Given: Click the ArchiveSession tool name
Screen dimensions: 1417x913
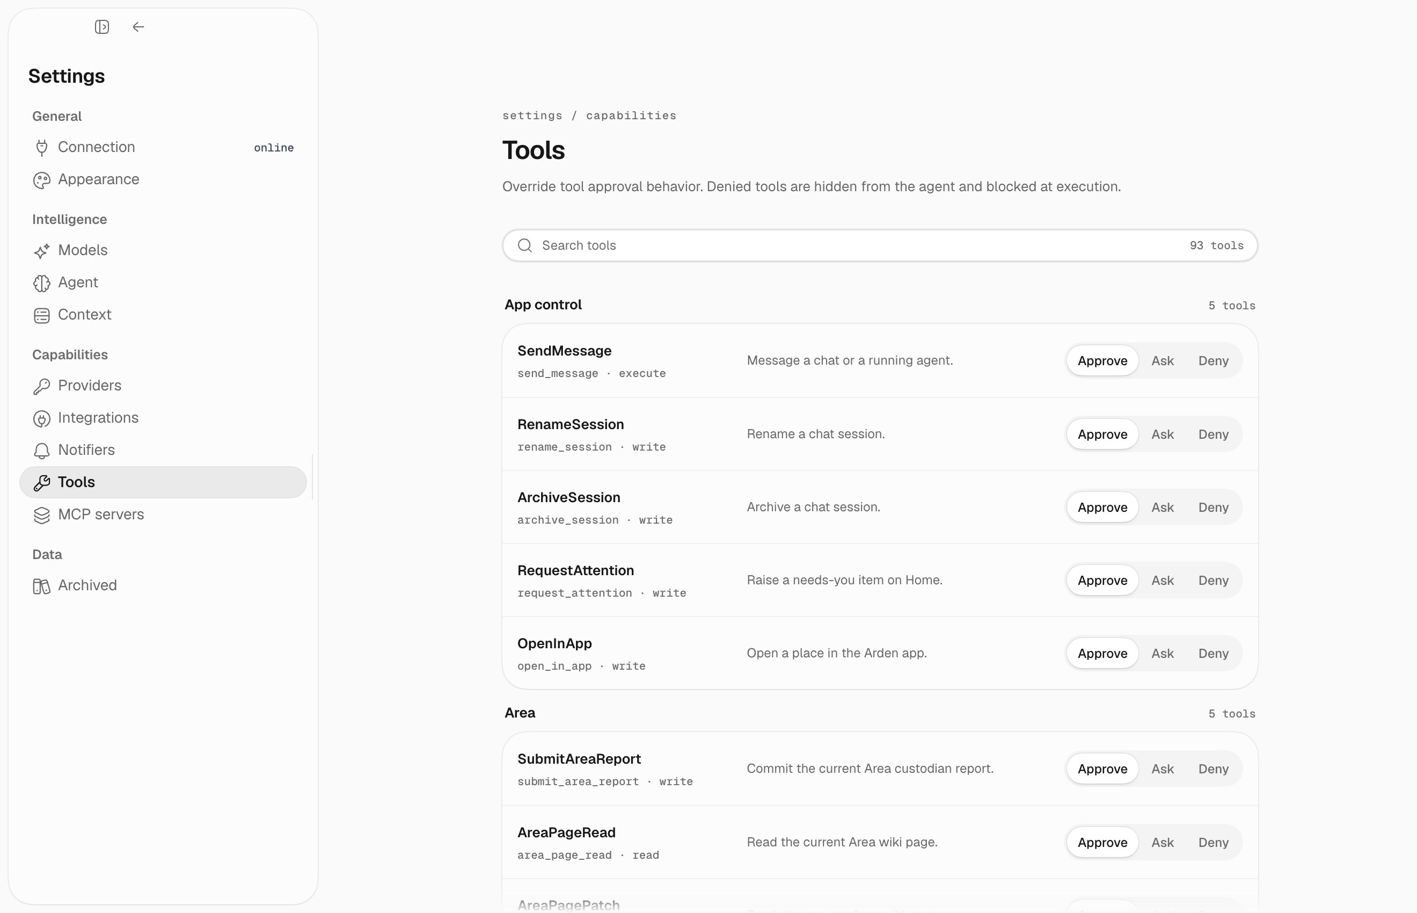Looking at the screenshot, I should (569, 497).
